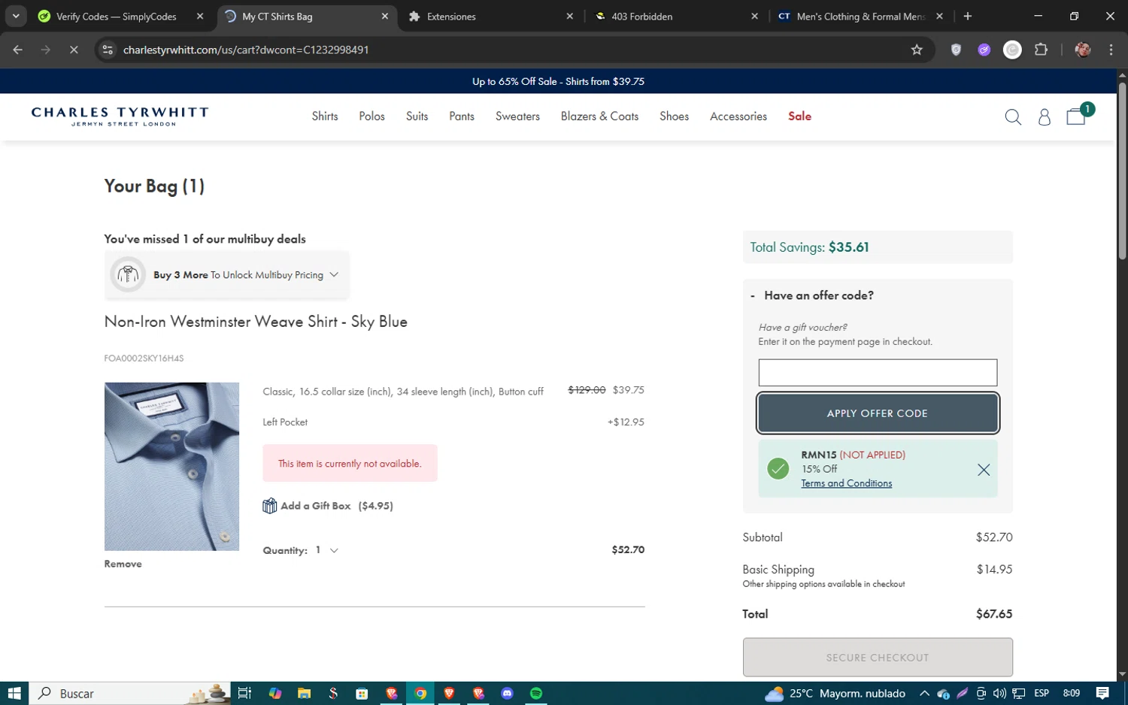Bookmark this page with the star icon
Image resolution: width=1128 pixels, height=705 pixels.
(x=916, y=50)
